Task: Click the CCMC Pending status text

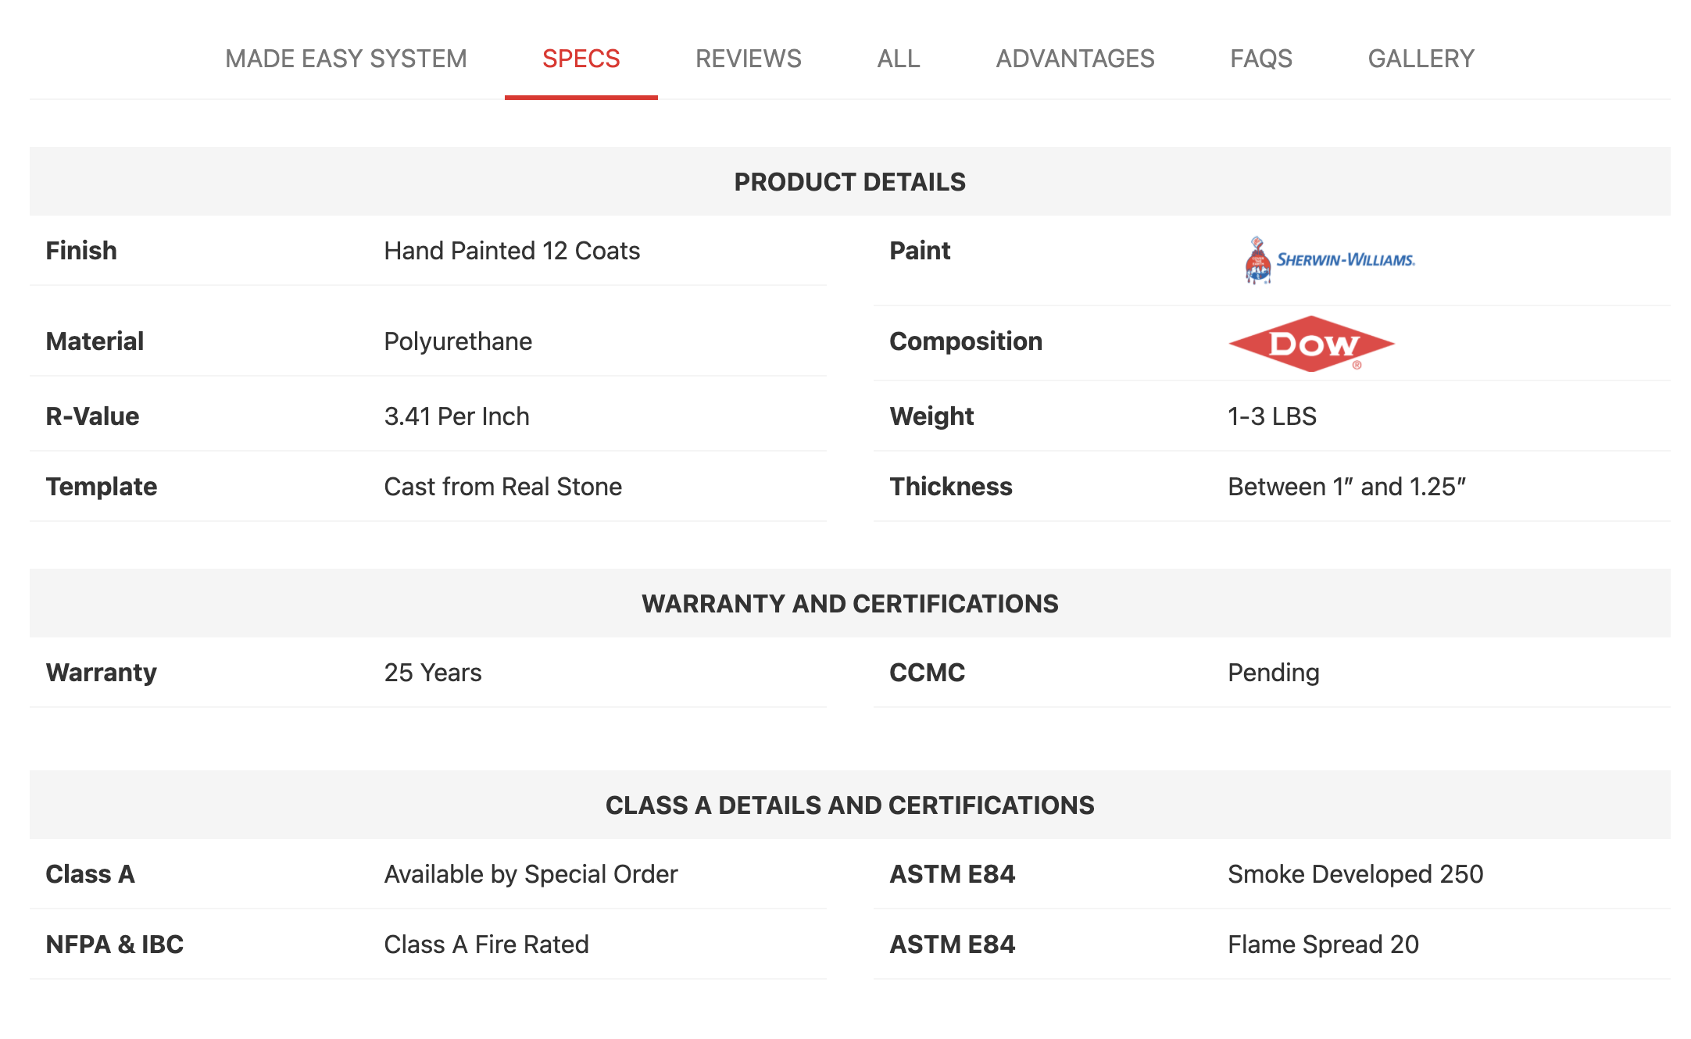Action: click(1273, 673)
